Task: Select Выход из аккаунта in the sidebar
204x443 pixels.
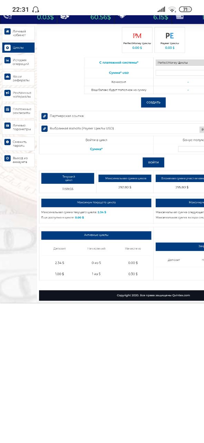Action: [x=18, y=160]
